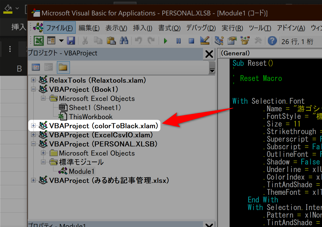Click the Redo arrow icon

click(x=151, y=40)
